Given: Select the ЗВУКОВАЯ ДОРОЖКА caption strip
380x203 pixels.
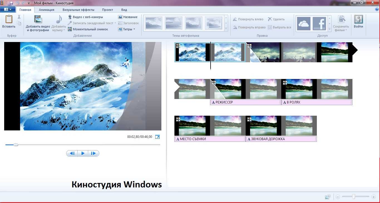Looking at the screenshot, I should [281, 139].
